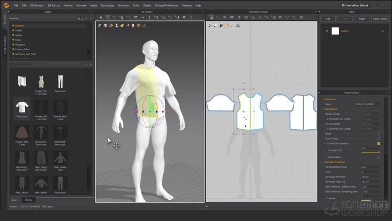Image resolution: width=392 pixels, height=221 pixels.
Task: Select the Hardware_and_Trims folder in Favorites
Action: coord(26,54)
